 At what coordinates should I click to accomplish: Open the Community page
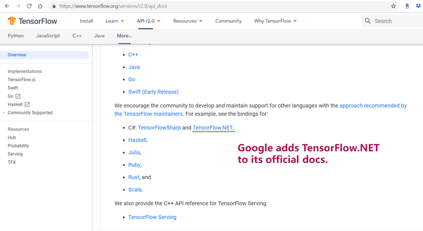click(228, 21)
